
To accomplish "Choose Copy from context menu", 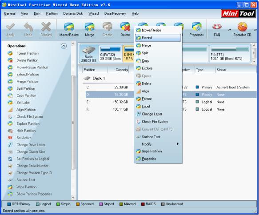I will (158, 60).
